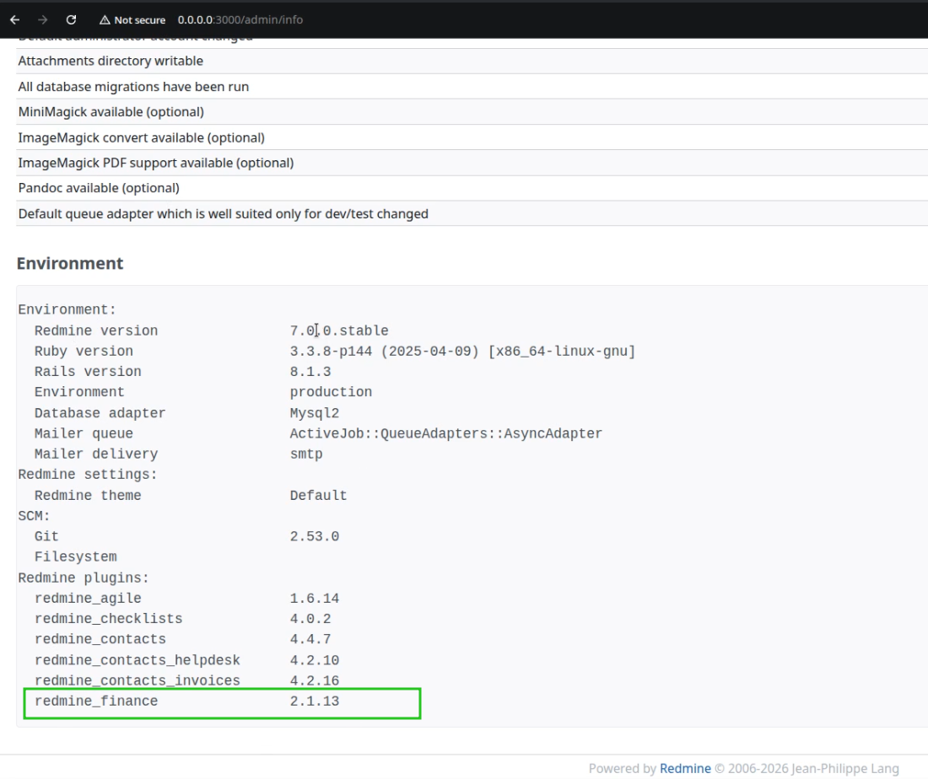Click the redmine_finance plugin name
Screen dimensions: 928x779
[96, 701]
